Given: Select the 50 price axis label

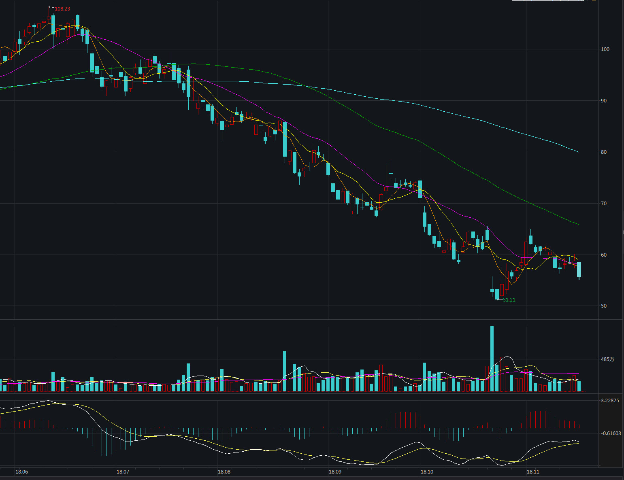Looking at the screenshot, I should coord(604,306).
